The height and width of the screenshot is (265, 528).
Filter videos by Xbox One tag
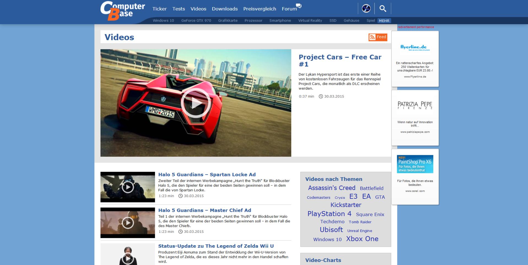(x=362, y=239)
